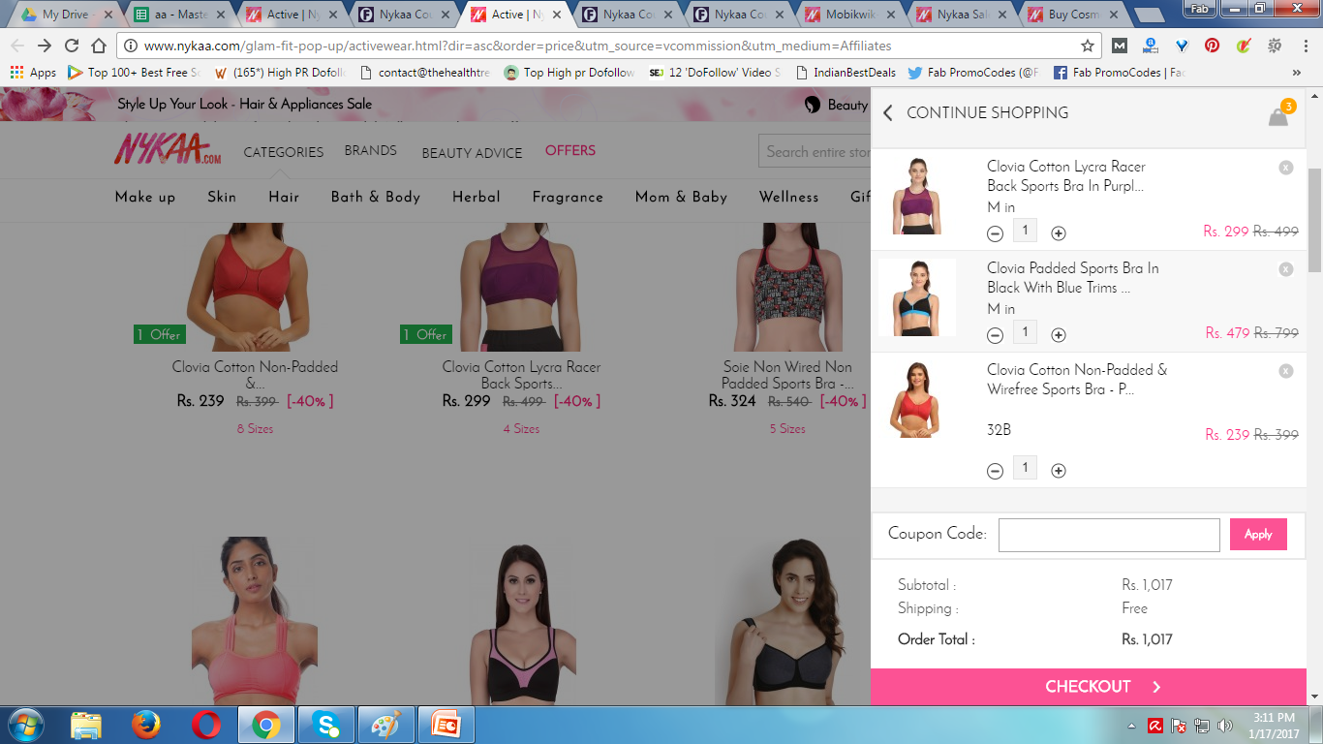This screenshot has width=1323, height=744.
Task: Open the Brands menu
Action: tap(371, 150)
